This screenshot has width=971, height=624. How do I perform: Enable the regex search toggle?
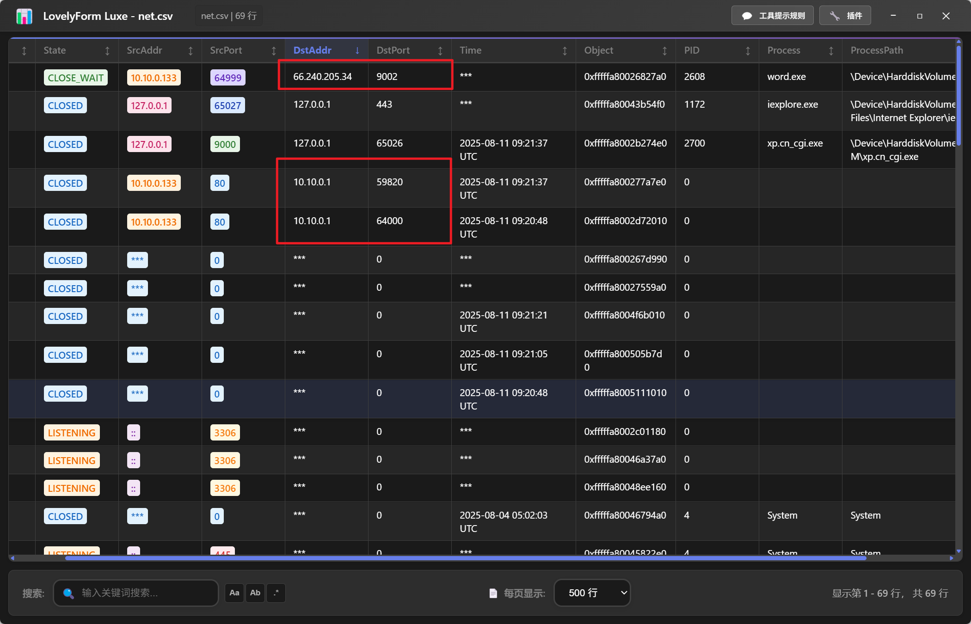pyautogui.click(x=276, y=593)
